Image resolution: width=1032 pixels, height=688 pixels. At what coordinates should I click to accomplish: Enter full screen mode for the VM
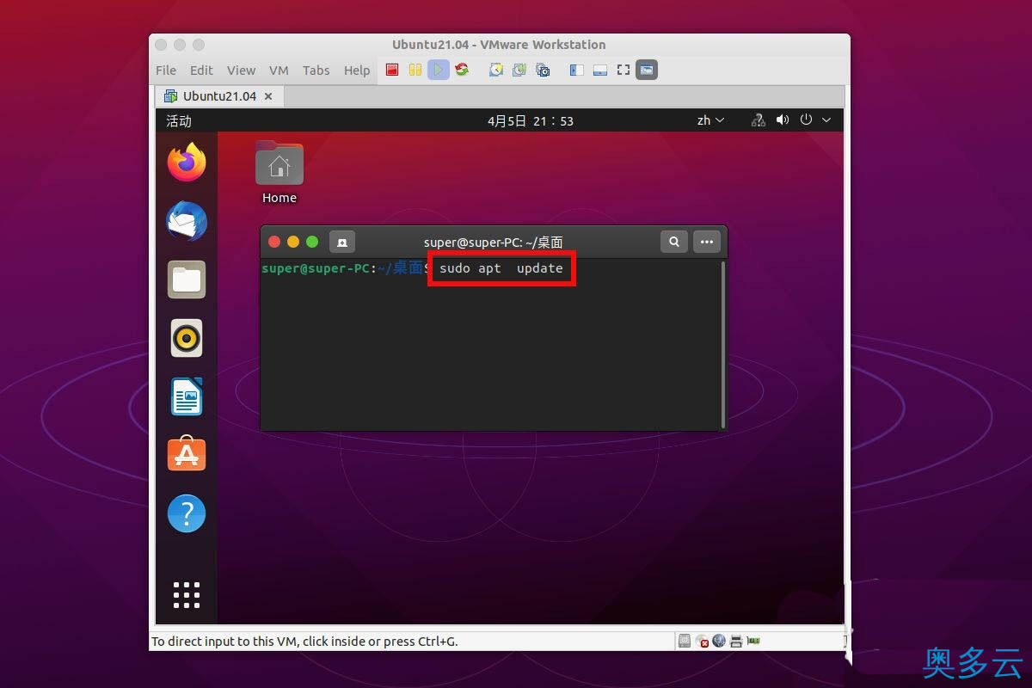622,70
